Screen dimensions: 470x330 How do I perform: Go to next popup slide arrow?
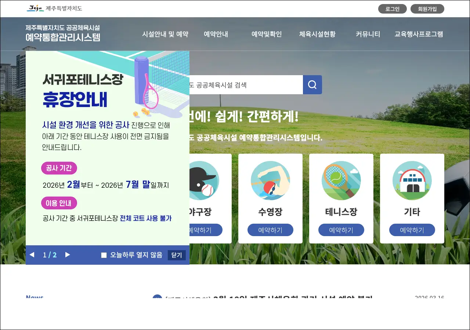click(x=68, y=255)
